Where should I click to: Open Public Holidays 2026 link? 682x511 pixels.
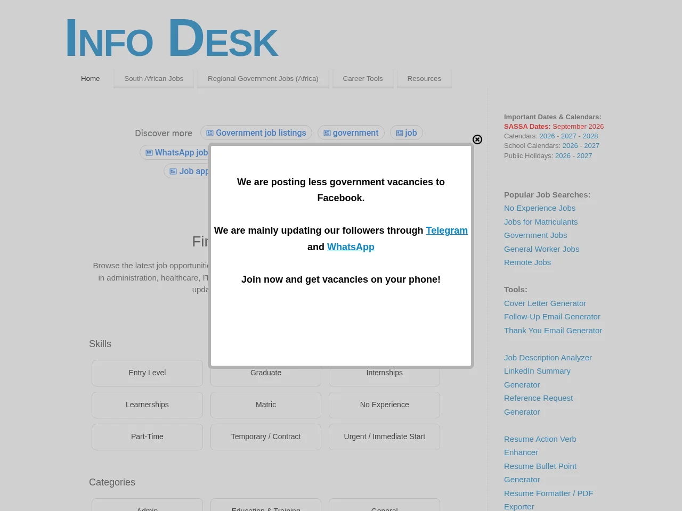563,155
